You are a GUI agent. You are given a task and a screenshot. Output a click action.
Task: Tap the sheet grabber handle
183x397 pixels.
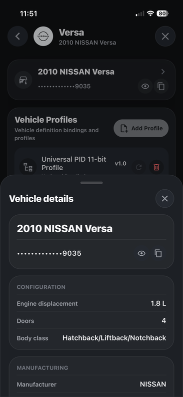point(91,183)
